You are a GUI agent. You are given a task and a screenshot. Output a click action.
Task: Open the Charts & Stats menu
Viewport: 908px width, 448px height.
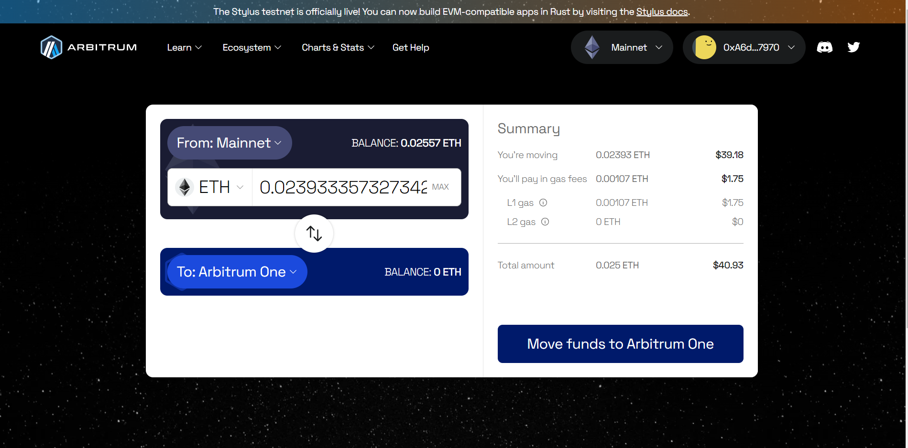(x=338, y=47)
